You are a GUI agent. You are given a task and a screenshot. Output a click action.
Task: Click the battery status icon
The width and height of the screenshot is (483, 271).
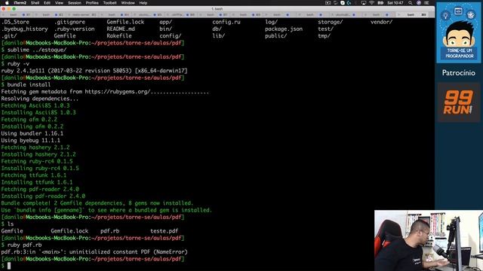pyautogui.click(x=380, y=3)
